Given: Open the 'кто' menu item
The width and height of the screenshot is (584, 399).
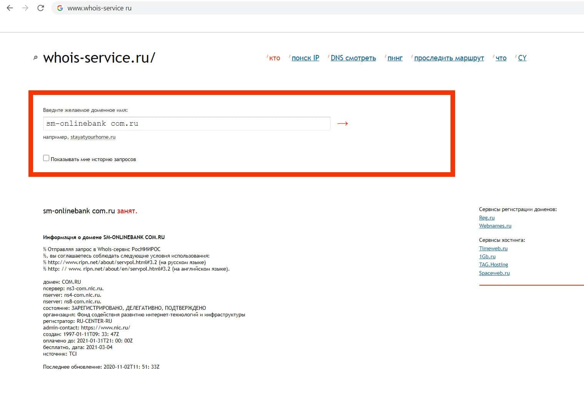Looking at the screenshot, I should point(274,58).
